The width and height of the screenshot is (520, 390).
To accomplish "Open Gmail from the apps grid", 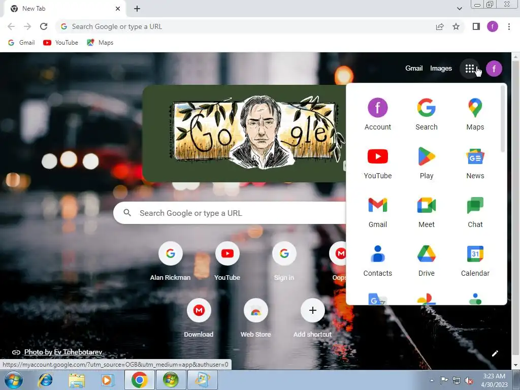I will tap(377, 211).
